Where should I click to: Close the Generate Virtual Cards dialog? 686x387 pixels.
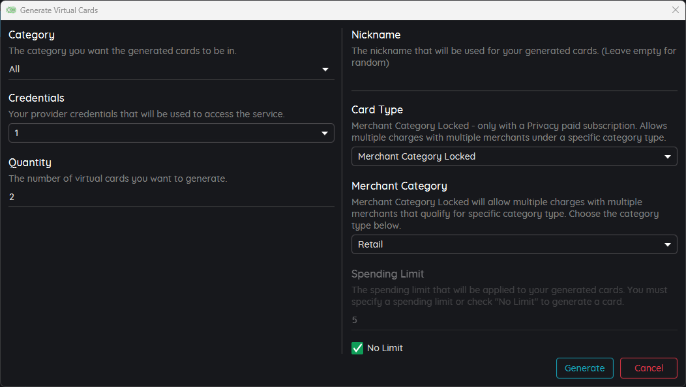tap(675, 10)
